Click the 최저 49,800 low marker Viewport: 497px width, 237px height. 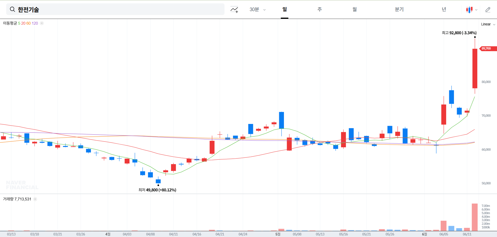click(157, 190)
